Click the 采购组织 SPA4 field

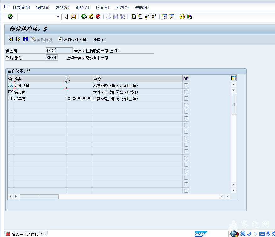52,58
